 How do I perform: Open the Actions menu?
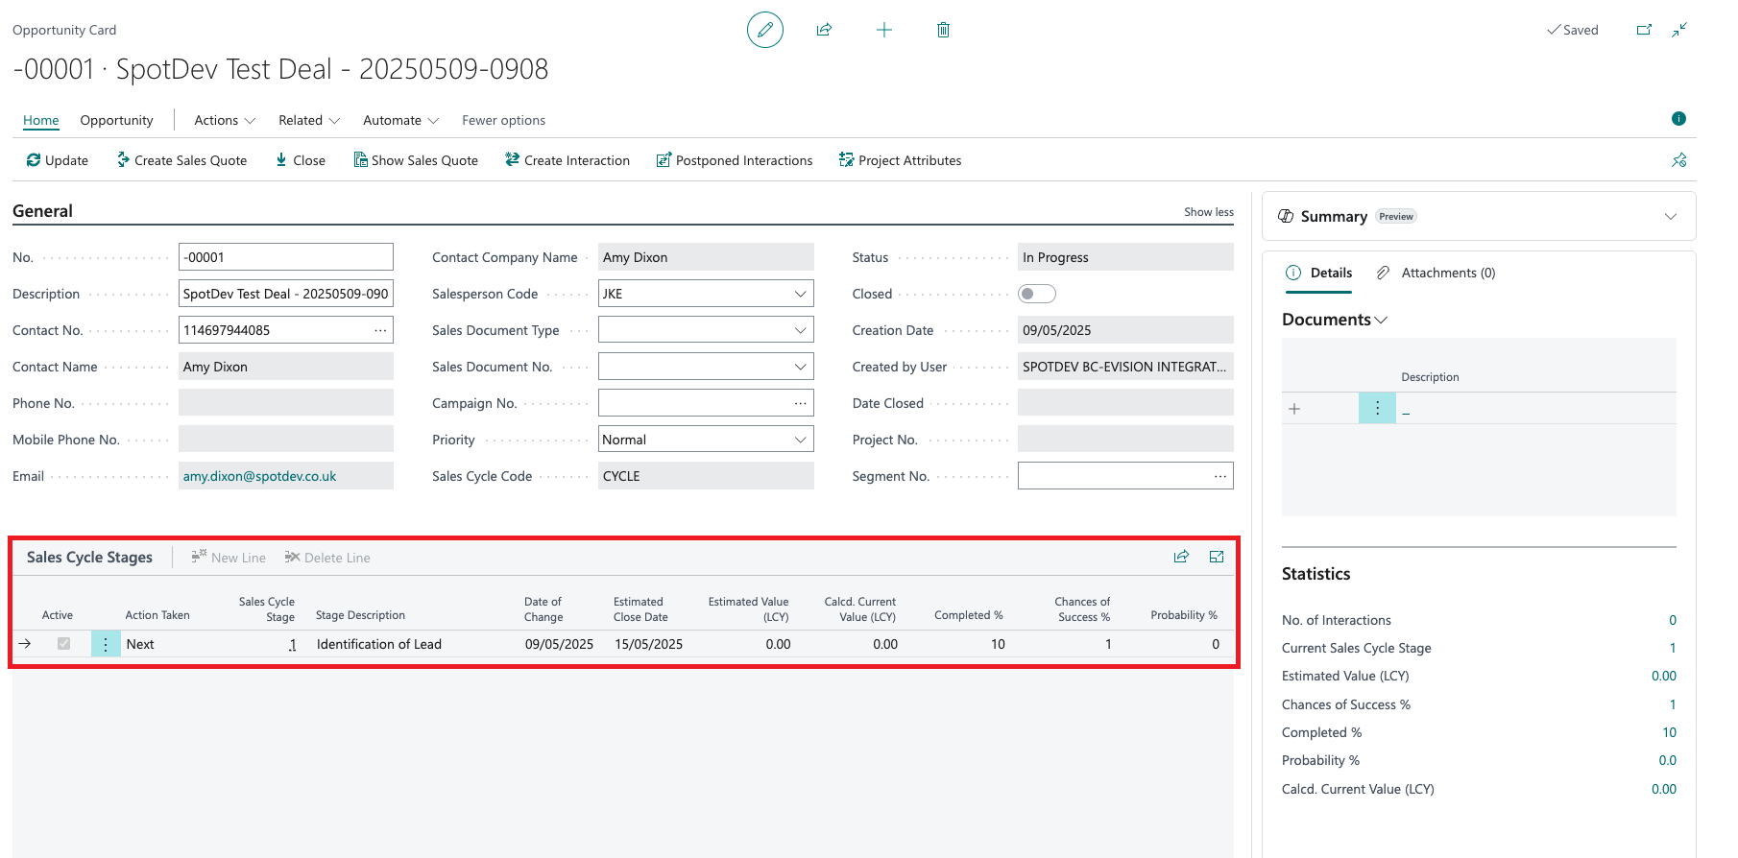tap(225, 120)
